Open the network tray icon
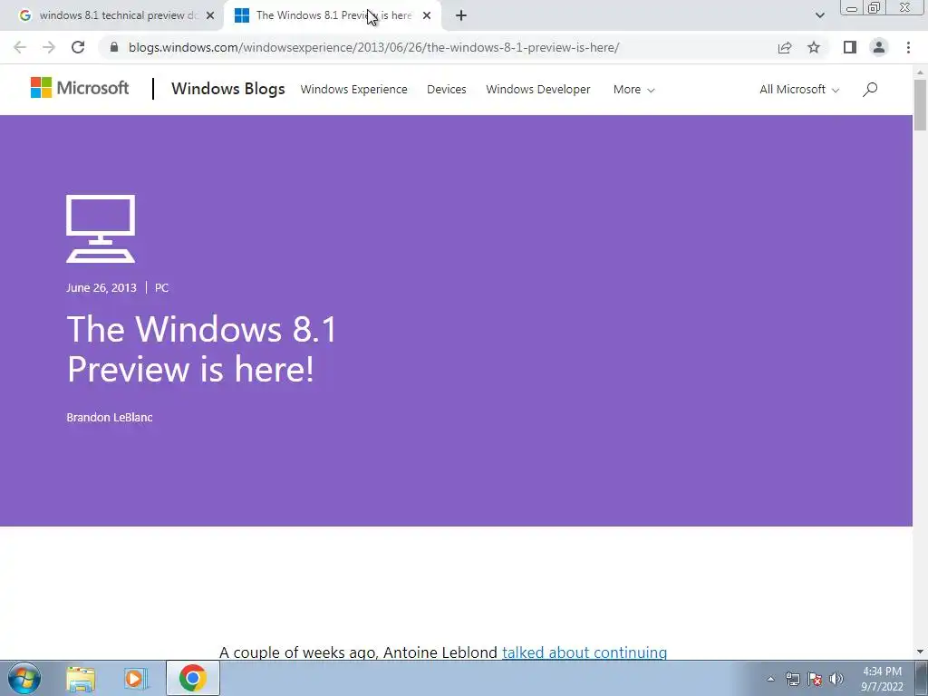Viewport: 928px width, 696px height. (792, 679)
